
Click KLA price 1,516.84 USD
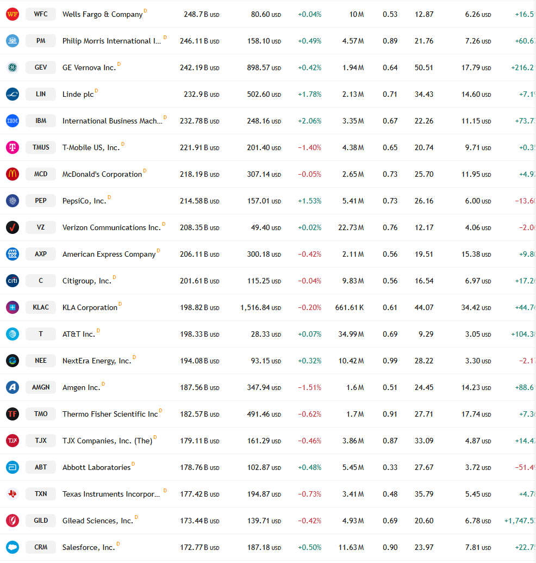pyautogui.click(x=261, y=307)
